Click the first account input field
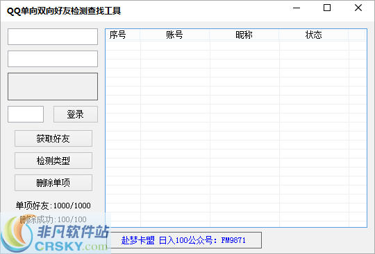Screen dimensions: 375x254 pos(53,37)
